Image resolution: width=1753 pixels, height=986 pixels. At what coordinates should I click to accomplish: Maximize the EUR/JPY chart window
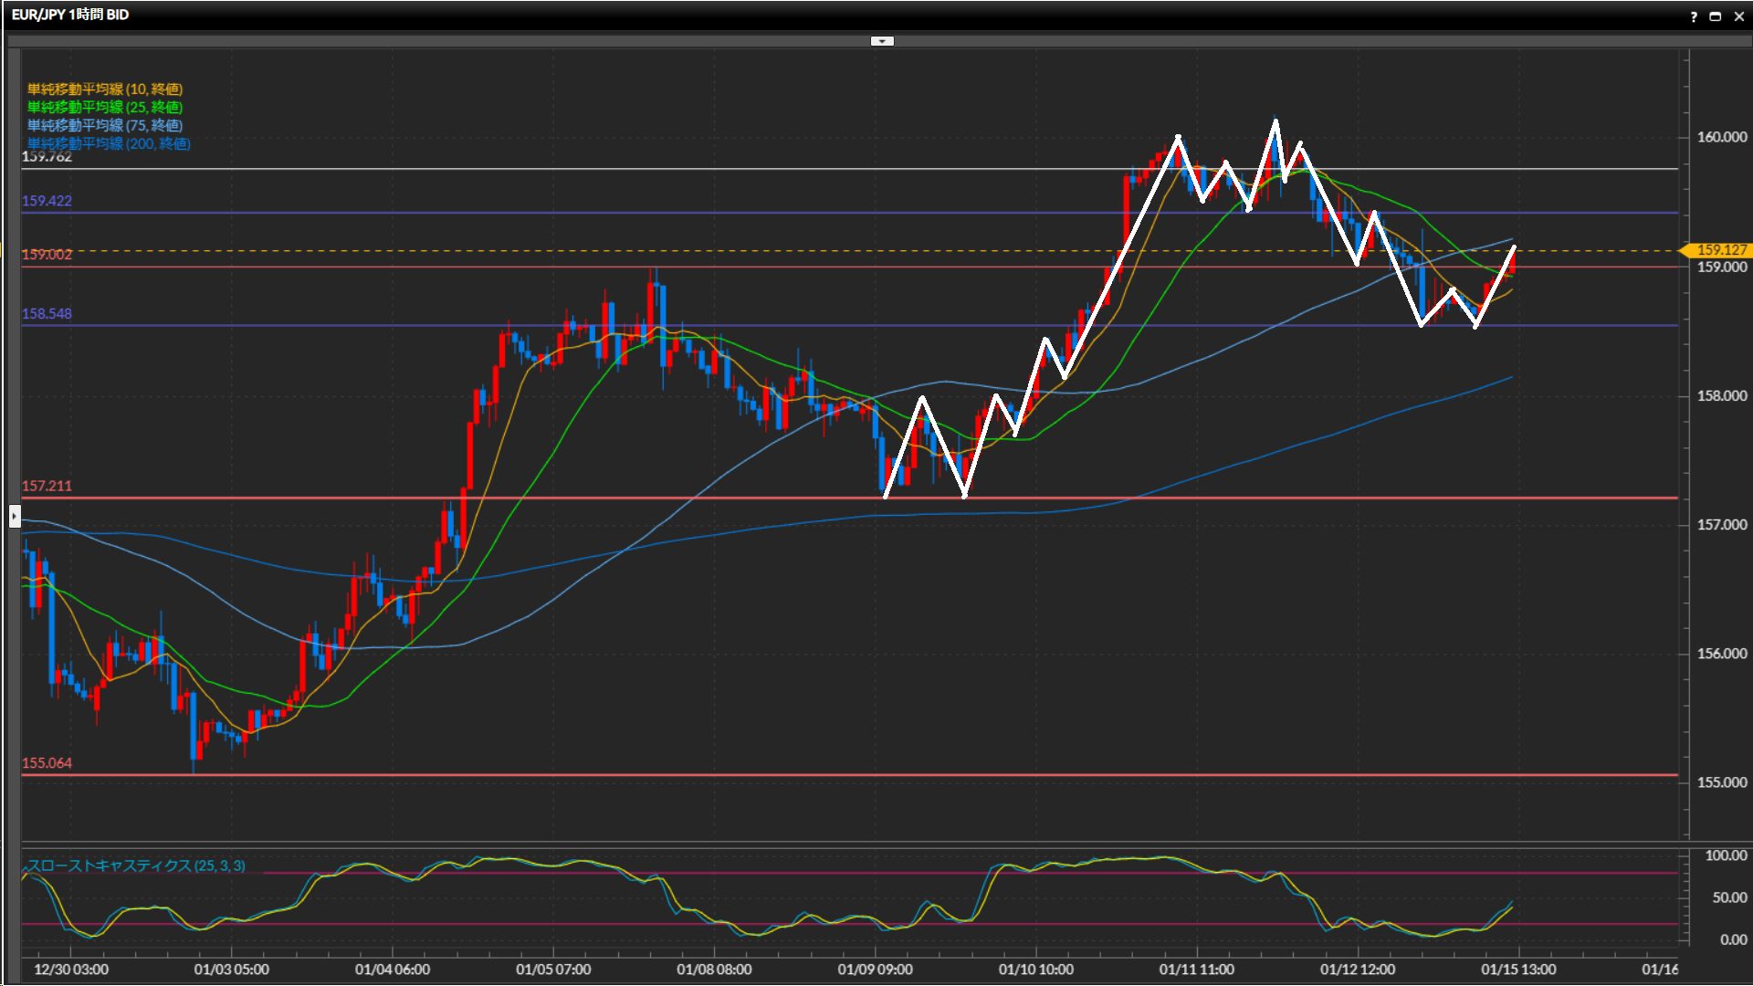(x=1716, y=16)
